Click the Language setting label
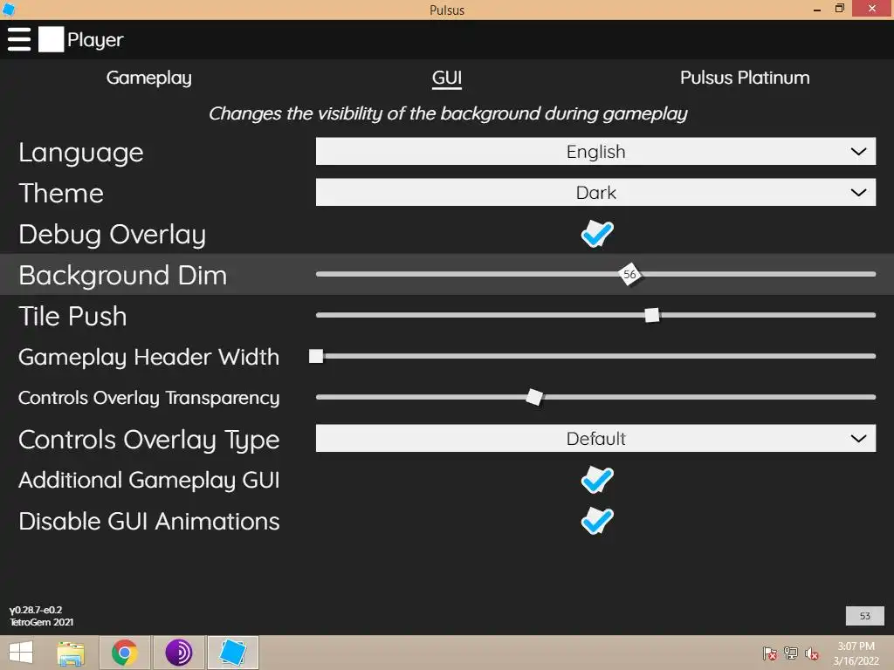 click(x=81, y=153)
